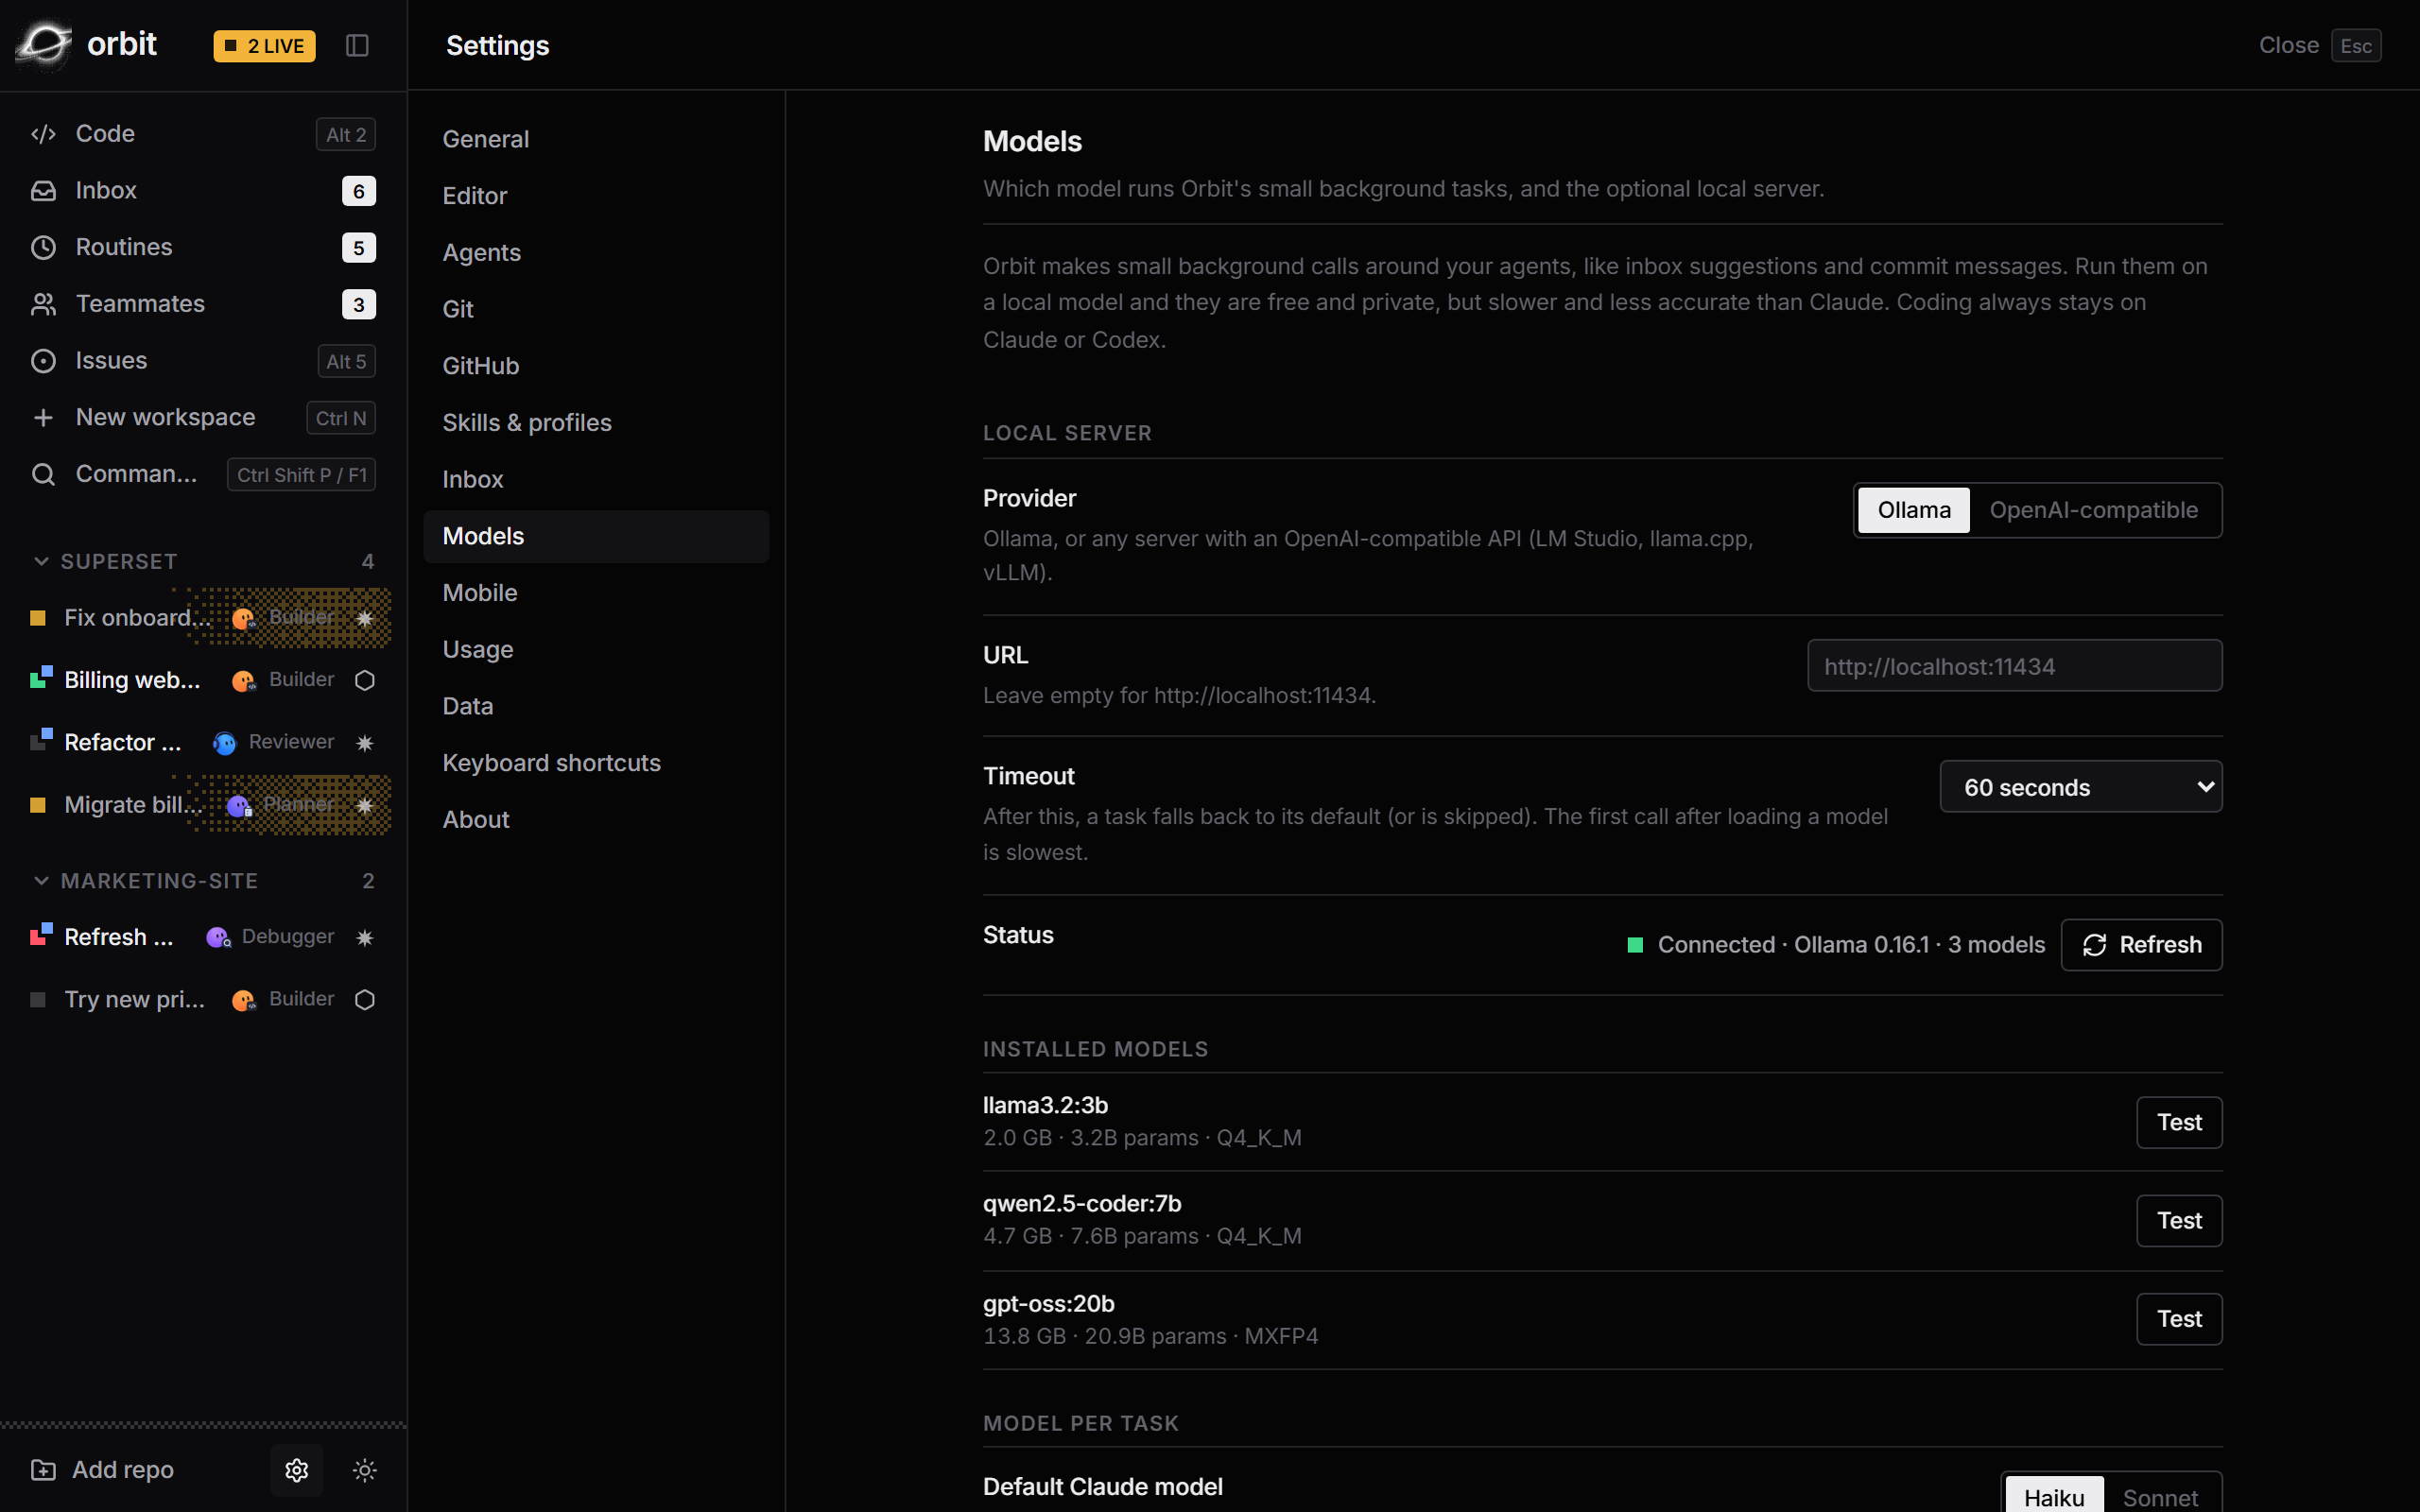Open the Inbox tray icon in sidebar
This screenshot has width=2420, height=1512.
43,190
